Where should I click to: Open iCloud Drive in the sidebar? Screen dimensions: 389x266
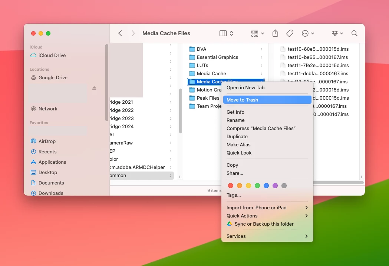click(48, 55)
